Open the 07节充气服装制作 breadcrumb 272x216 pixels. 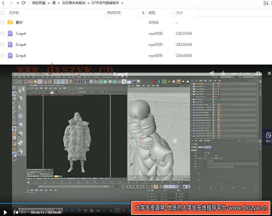point(105,3)
